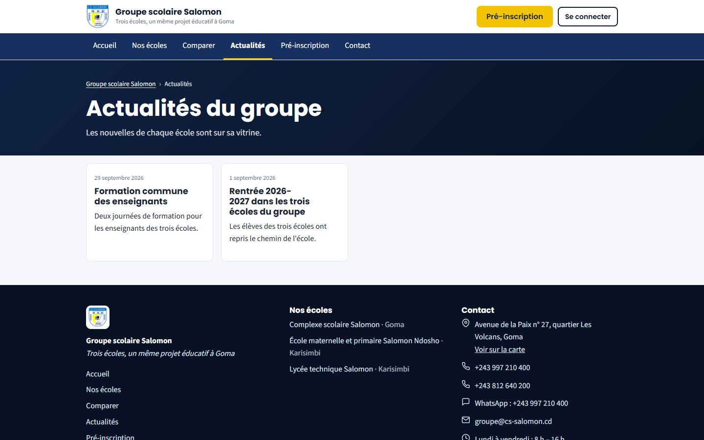Image resolution: width=704 pixels, height=440 pixels.
Task: Click the Actualités breadcrumb current page text
Action: pos(178,84)
